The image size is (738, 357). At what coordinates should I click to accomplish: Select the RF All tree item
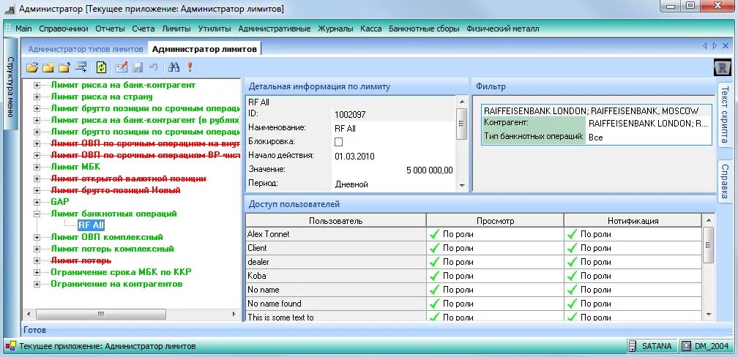click(92, 225)
